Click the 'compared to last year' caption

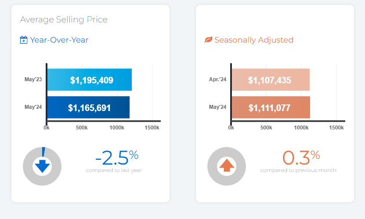pyautogui.click(x=114, y=170)
